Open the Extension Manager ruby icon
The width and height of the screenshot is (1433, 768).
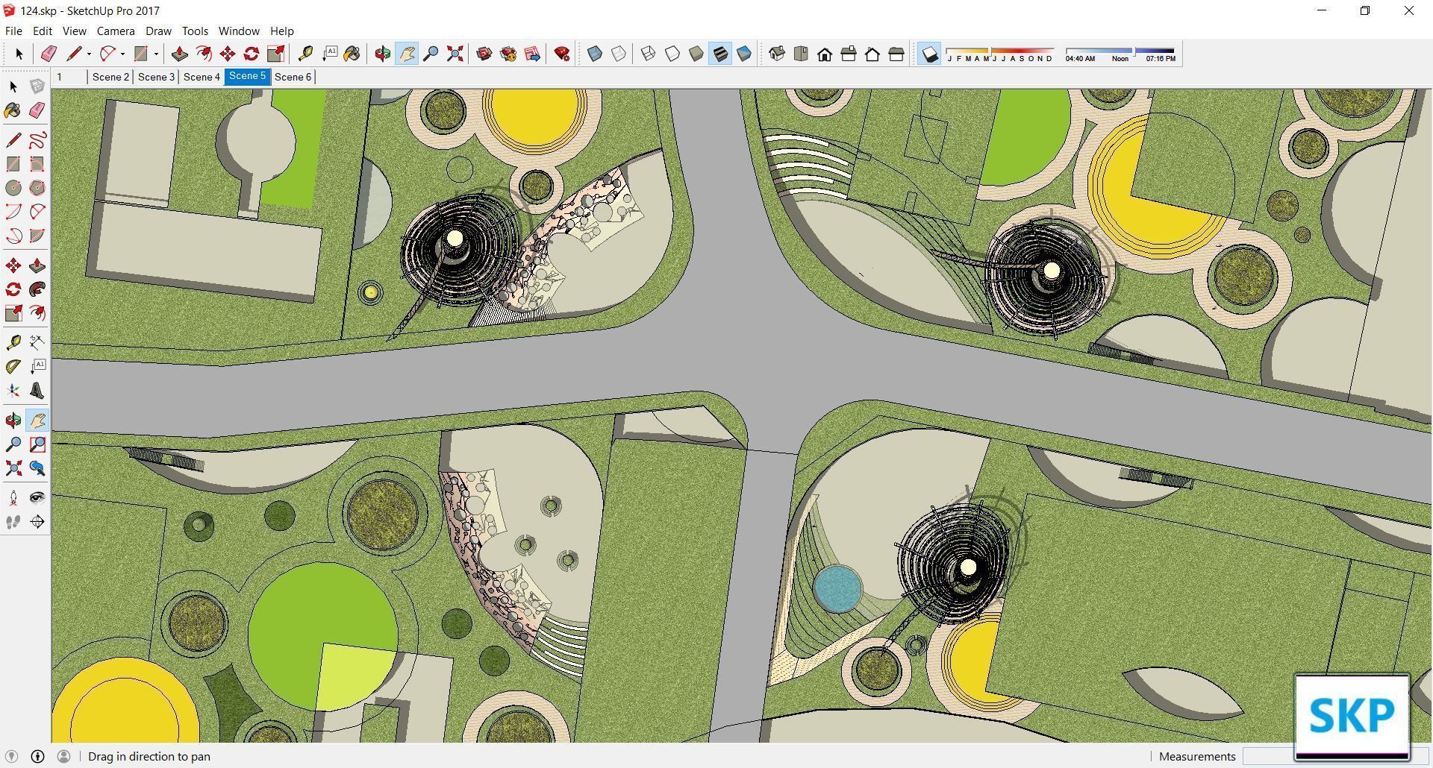click(562, 54)
